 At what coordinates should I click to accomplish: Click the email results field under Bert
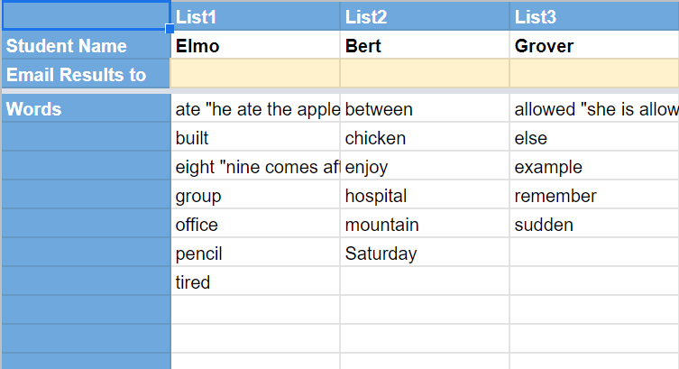point(424,74)
